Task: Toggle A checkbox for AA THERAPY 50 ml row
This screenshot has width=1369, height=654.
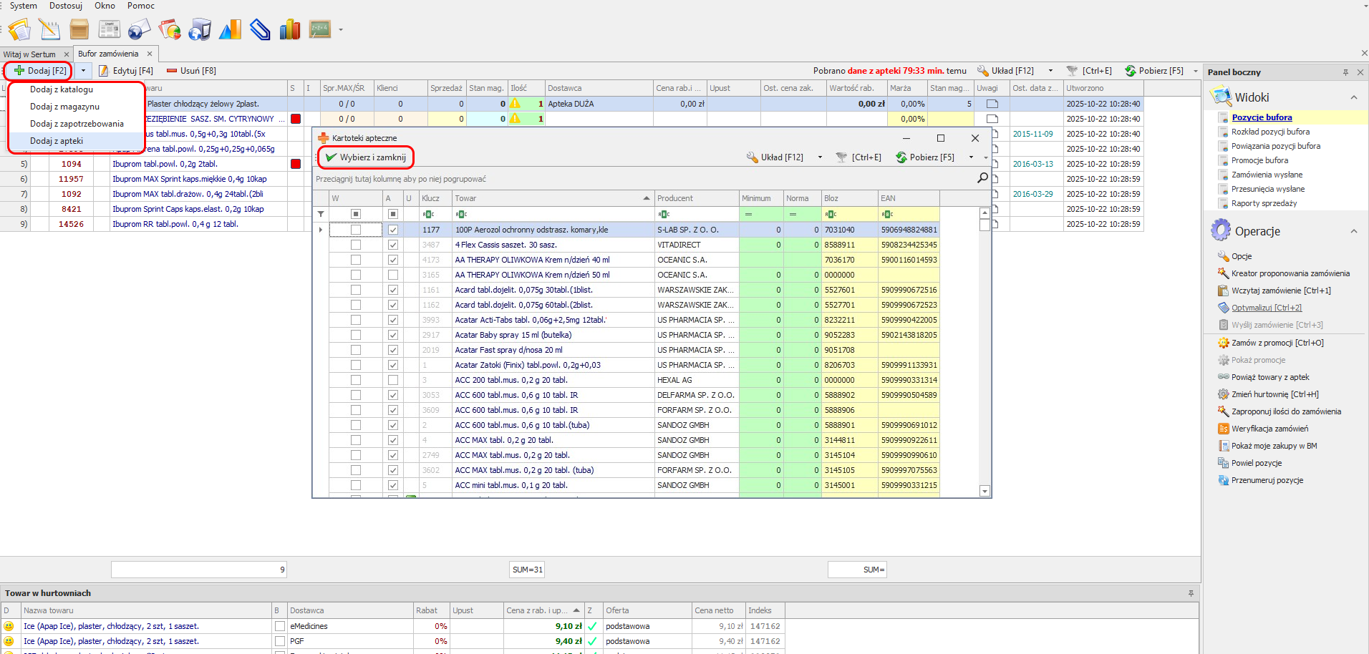Action: pyautogui.click(x=392, y=275)
